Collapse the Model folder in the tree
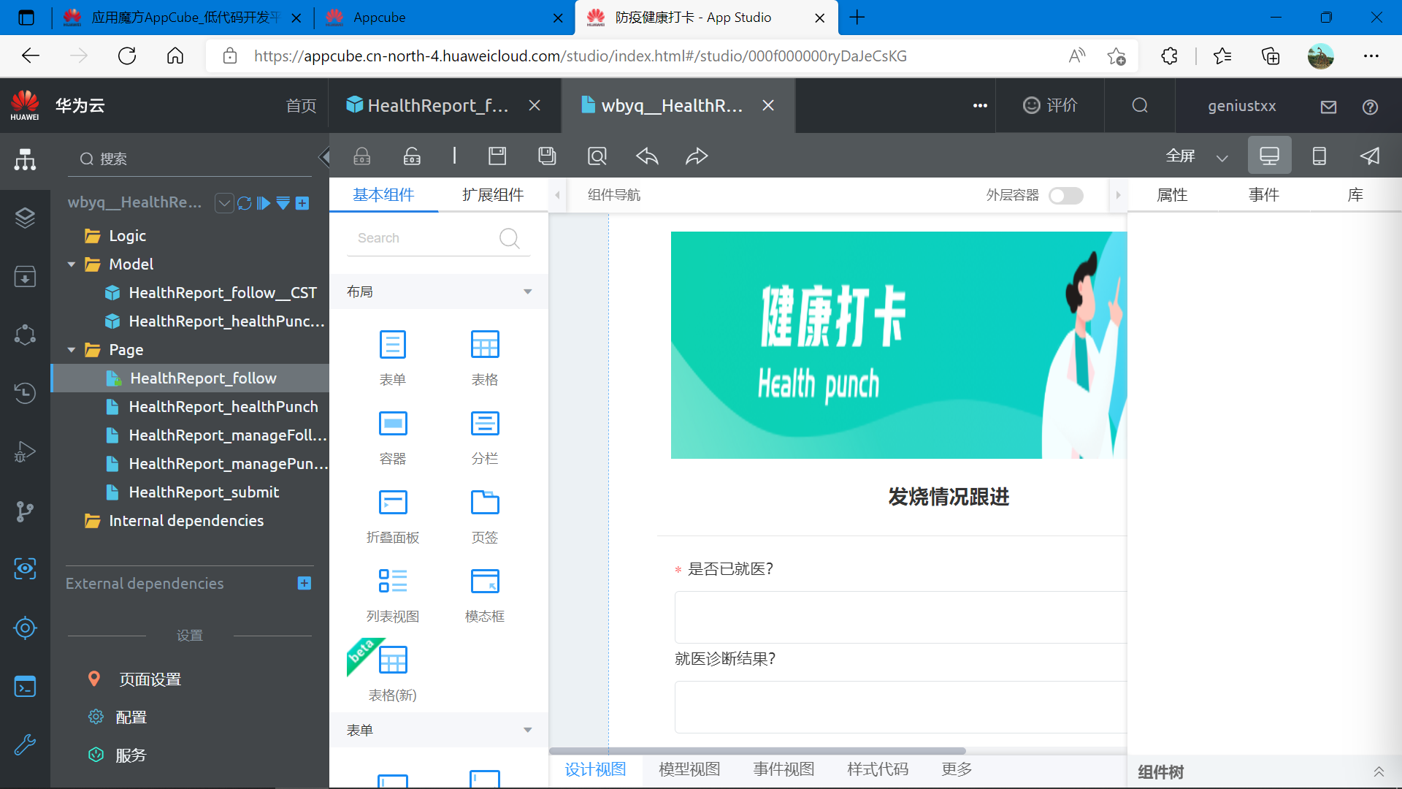The width and height of the screenshot is (1402, 789). coord(72,264)
